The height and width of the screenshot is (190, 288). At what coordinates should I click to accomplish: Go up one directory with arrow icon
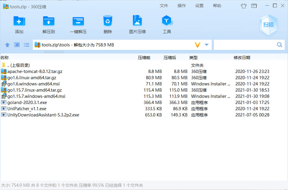pos(7,45)
